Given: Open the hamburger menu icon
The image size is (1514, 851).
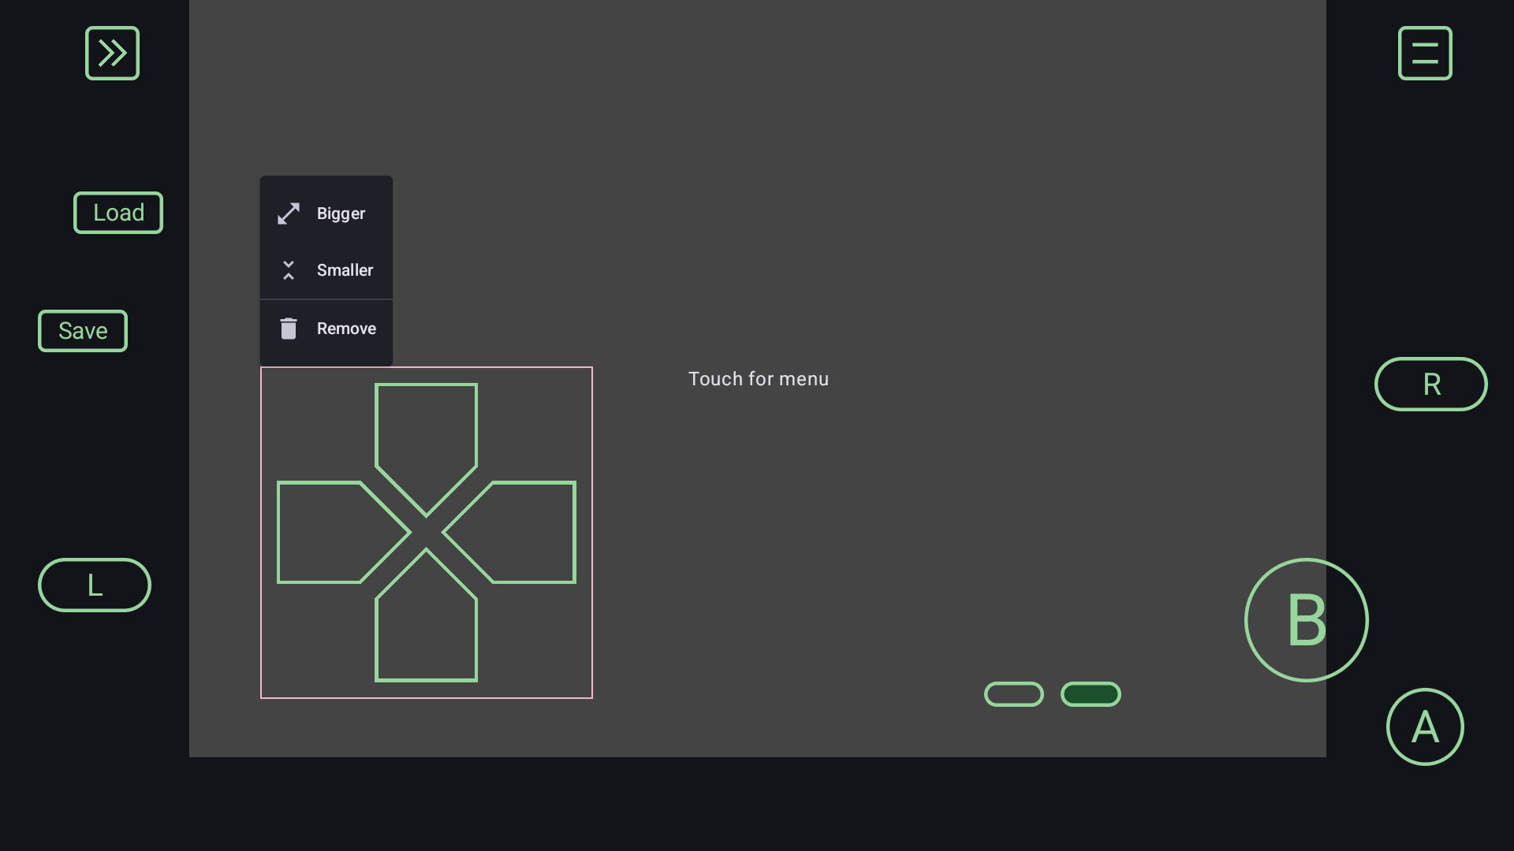Looking at the screenshot, I should (1425, 53).
